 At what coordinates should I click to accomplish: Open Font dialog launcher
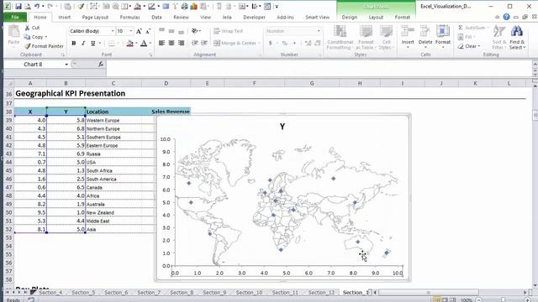click(x=150, y=55)
